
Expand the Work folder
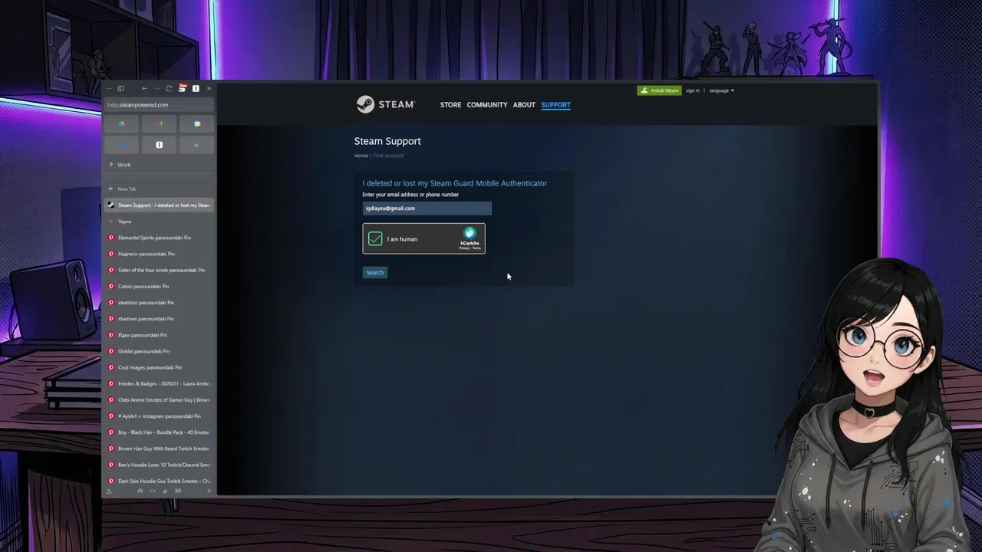(159, 165)
